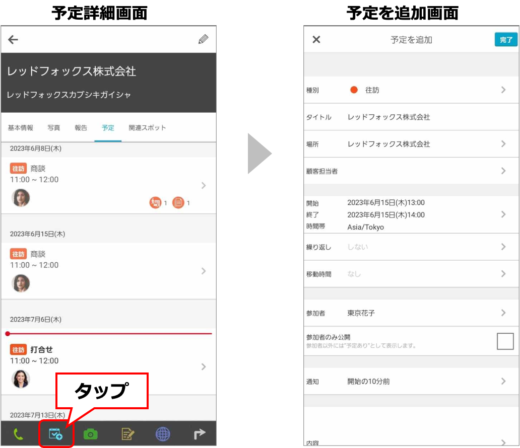Viewport: 520px width, 448px height.
Task: Tap the company name header レッドフォックス株式会社
Action: click(72, 71)
